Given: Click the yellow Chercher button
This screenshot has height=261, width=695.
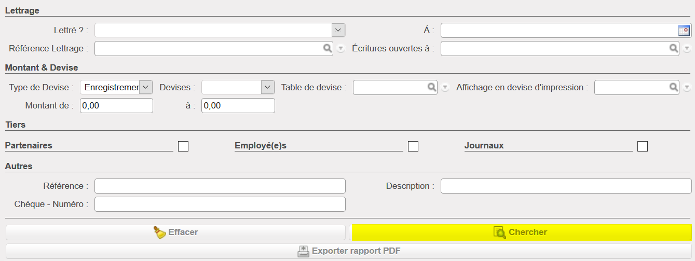Looking at the screenshot, I should (521, 232).
